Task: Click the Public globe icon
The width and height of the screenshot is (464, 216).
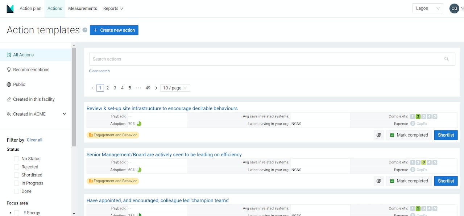Action: click(x=9, y=84)
